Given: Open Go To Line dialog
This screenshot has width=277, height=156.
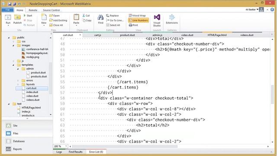Looking at the screenshot, I should click(x=115, y=20).
